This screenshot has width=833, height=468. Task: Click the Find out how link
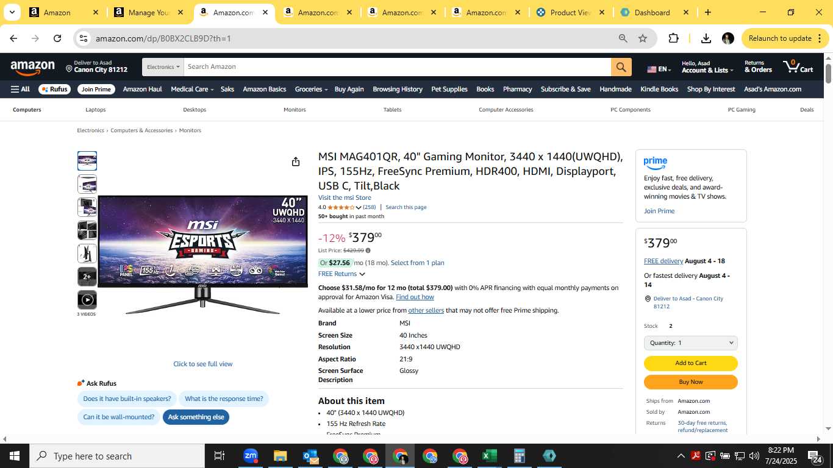[415, 297]
